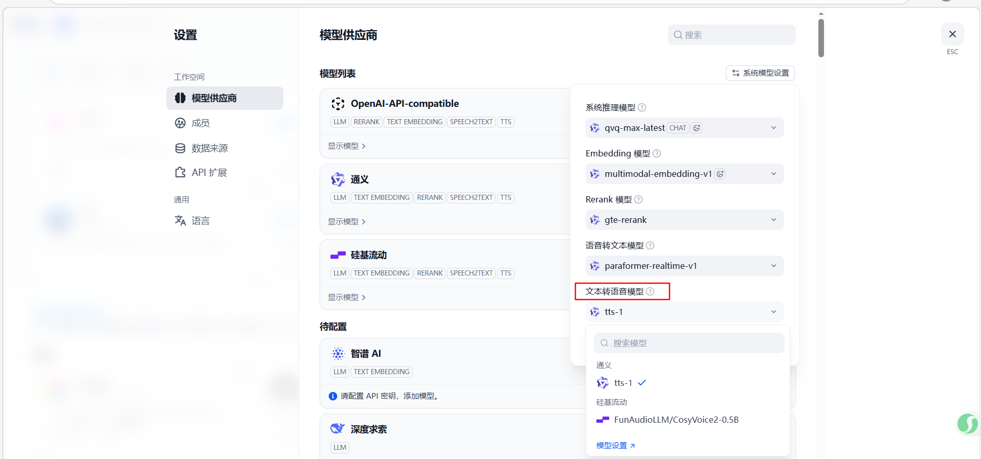Click the settings panel scrollbar thumb
This screenshot has height=459, width=981.
click(x=821, y=38)
